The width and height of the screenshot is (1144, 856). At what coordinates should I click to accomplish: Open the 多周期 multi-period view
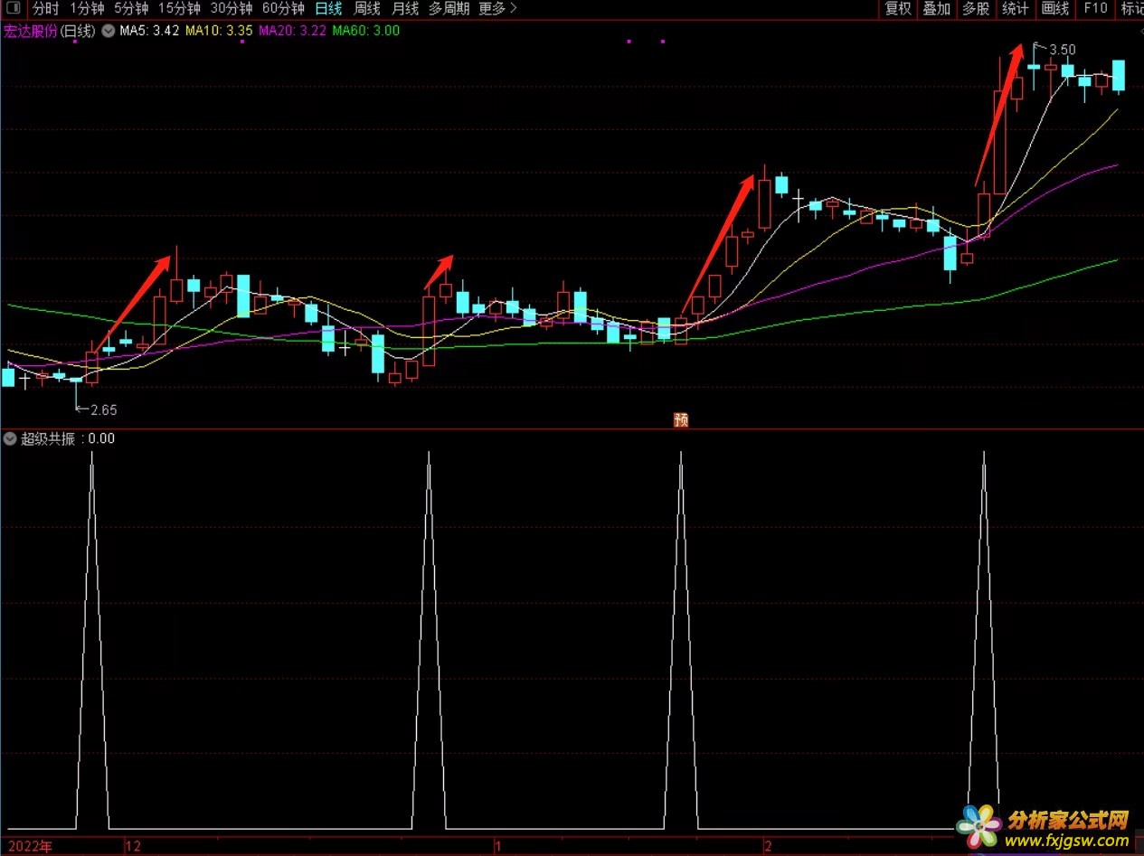coord(449,8)
